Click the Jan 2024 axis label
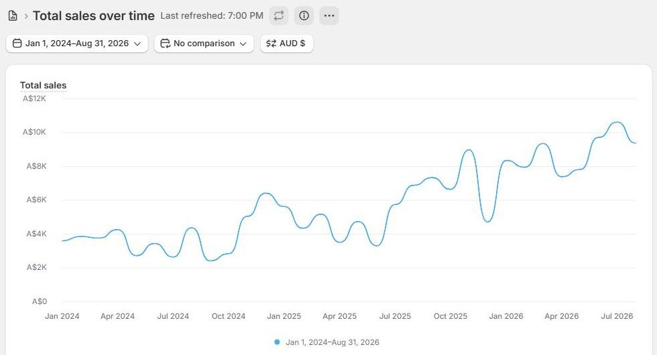This screenshot has height=355, width=657. [x=62, y=316]
